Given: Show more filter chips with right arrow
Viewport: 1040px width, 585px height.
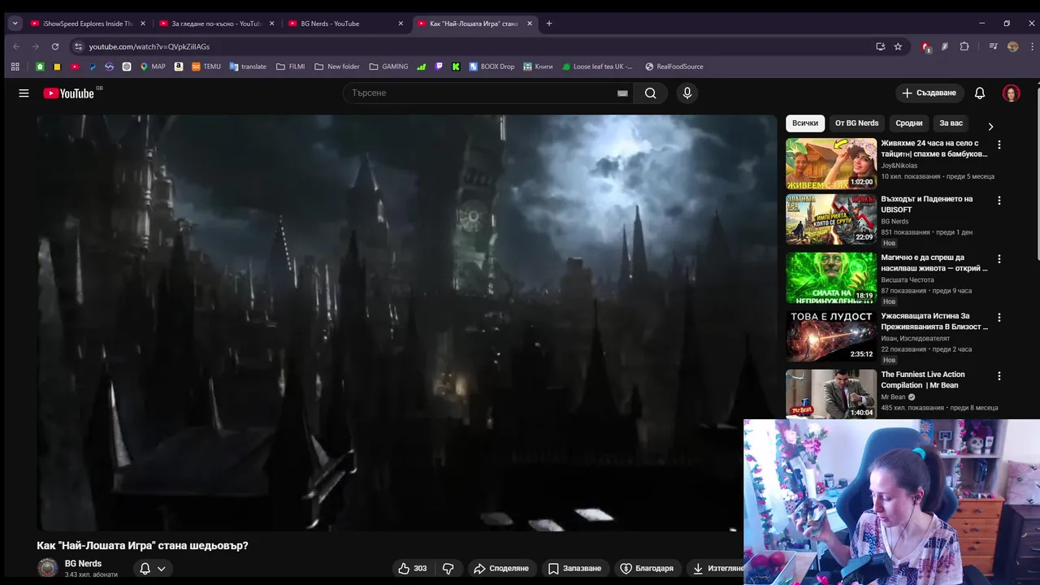Looking at the screenshot, I should tap(990, 126).
